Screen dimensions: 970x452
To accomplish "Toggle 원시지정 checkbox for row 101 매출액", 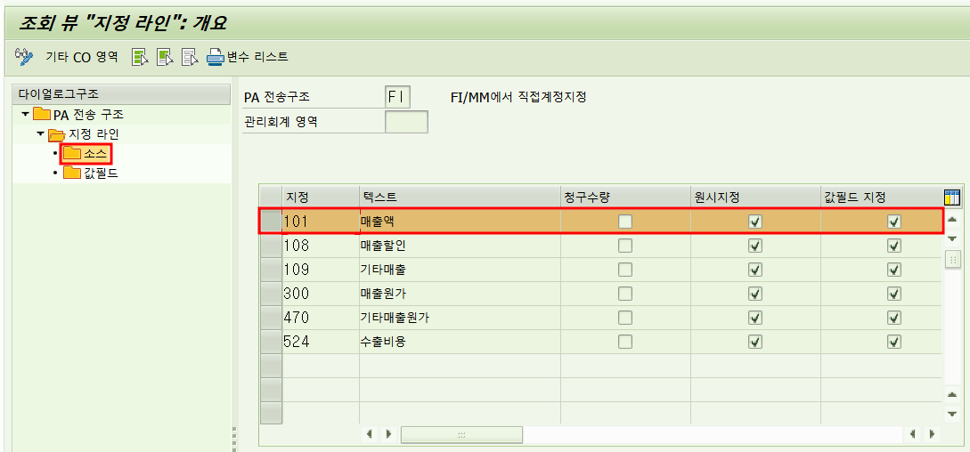I will (754, 222).
